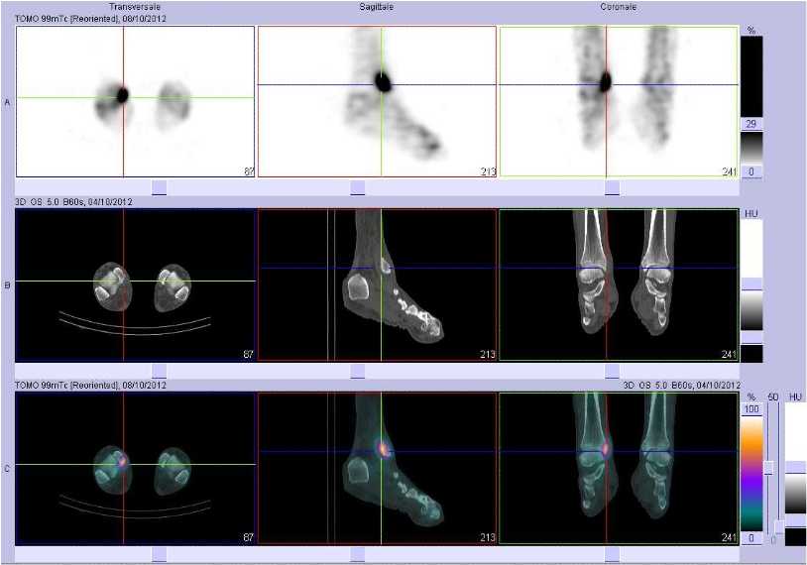Click the Sagittale column header
Viewport: 807px width, 565px height.
377,7
